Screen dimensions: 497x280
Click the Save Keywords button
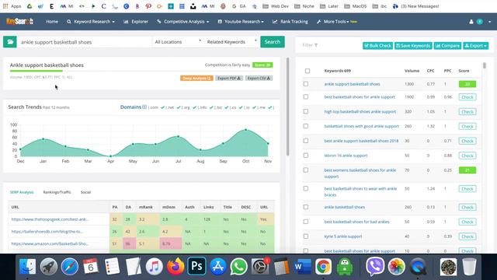[413, 46]
